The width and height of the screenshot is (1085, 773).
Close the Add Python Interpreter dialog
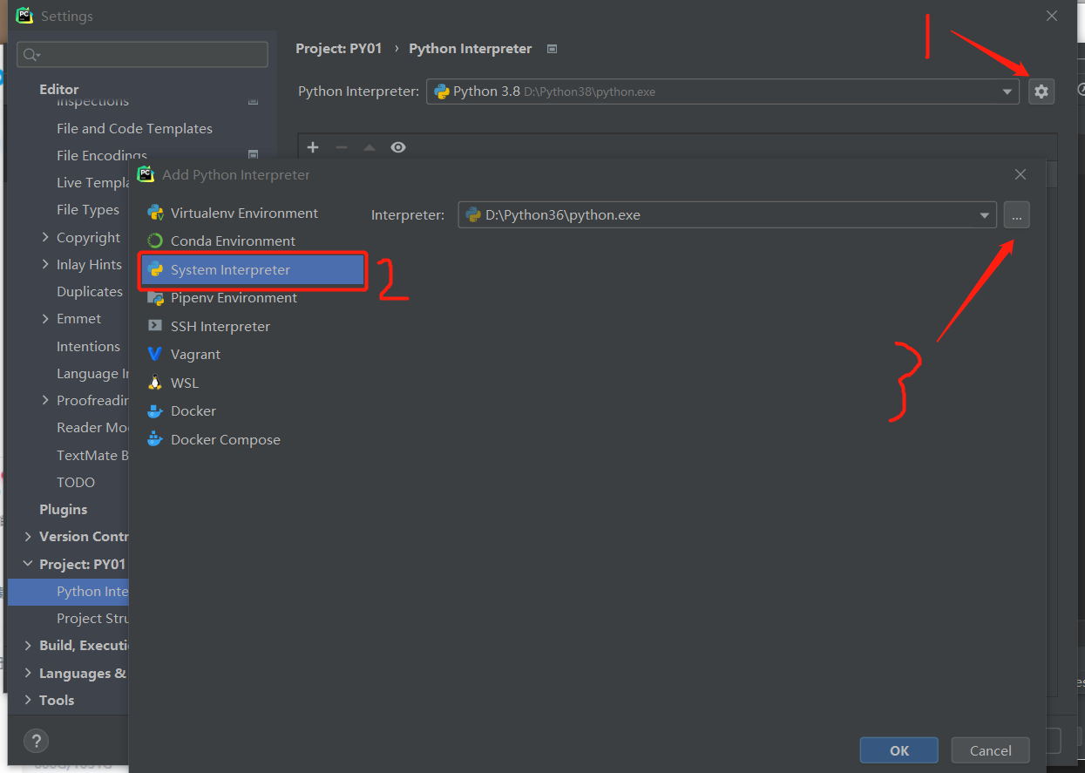(1021, 174)
